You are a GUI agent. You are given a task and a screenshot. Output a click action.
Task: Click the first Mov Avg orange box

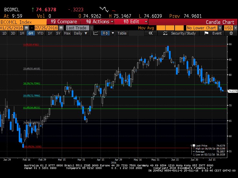[161, 28]
